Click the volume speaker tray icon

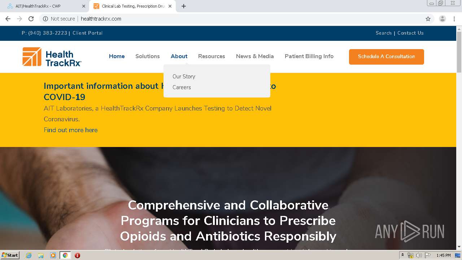(x=419, y=255)
